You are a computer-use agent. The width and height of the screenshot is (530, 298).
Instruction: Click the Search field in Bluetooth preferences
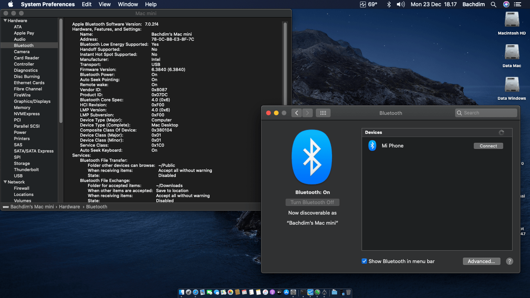click(x=486, y=113)
